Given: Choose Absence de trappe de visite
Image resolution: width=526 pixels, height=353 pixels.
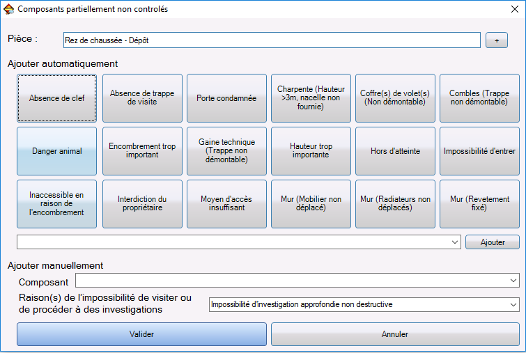Looking at the screenshot, I should click(142, 98).
